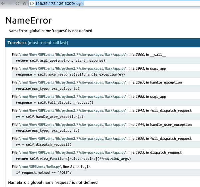Click the browser back arrow
The height and width of the screenshot is (187, 200).
[3, 4]
